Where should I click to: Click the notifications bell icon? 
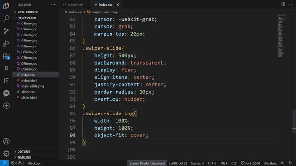coord(290,163)
